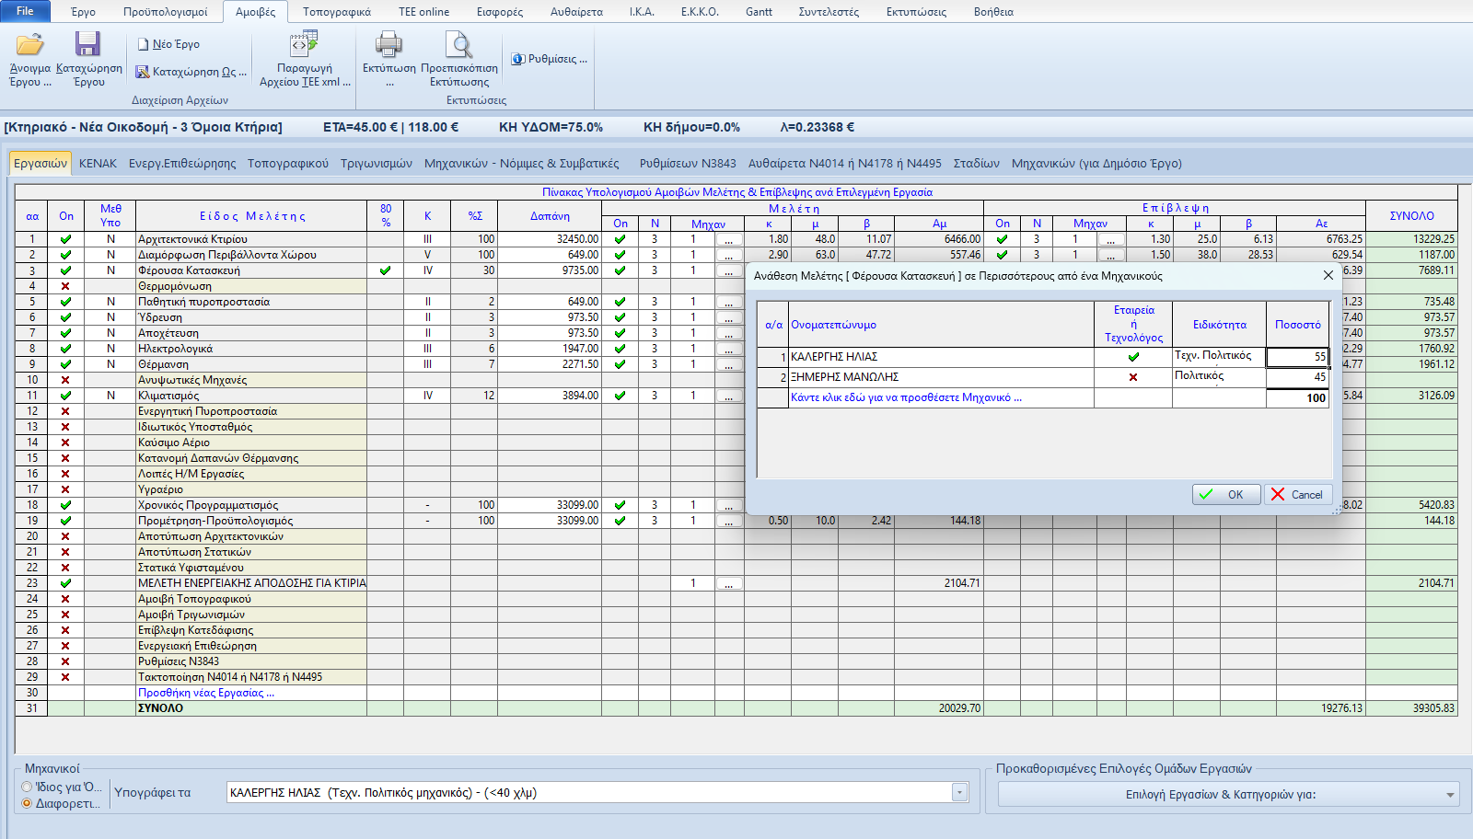This screenshot has height=839, width=1473.
Task: Click the TEE xml file generation icon
Action: 304,44
